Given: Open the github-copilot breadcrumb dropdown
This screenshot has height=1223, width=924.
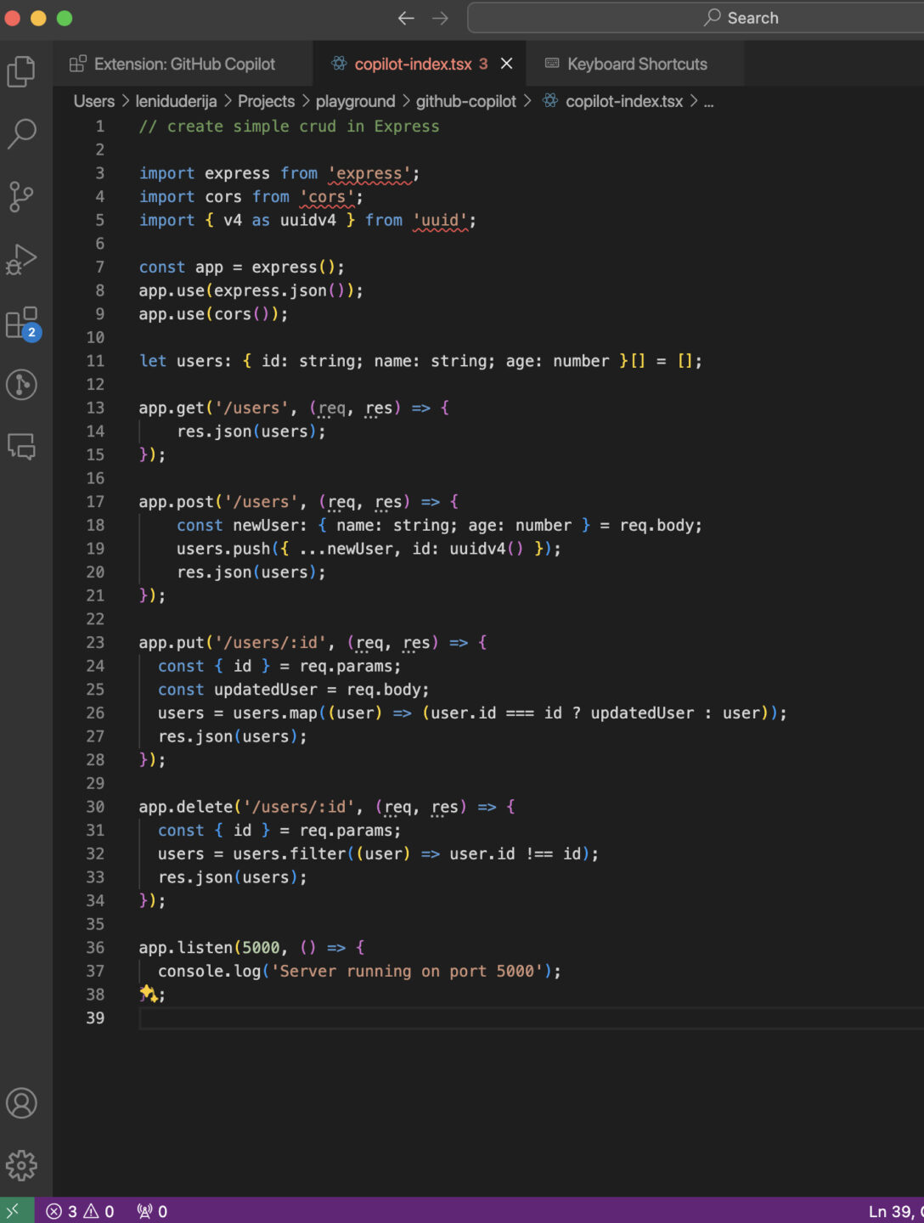Looking at the screenshot, I should [x=465, y=101].
